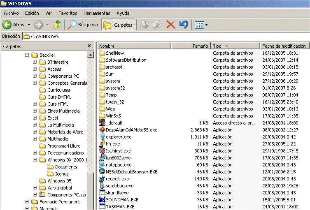Screen dimensions: 310x210
Task: Click the Up one level folder icon
Action: (x=57, y=25)
